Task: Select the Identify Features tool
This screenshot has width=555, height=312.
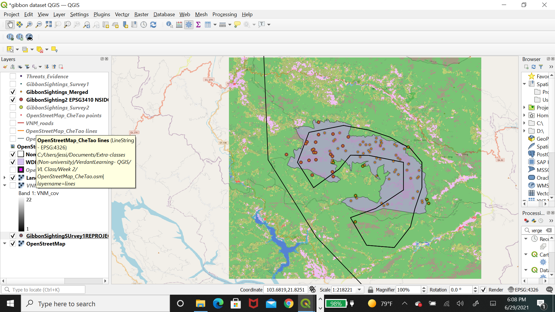Action: tap(170, 25)
